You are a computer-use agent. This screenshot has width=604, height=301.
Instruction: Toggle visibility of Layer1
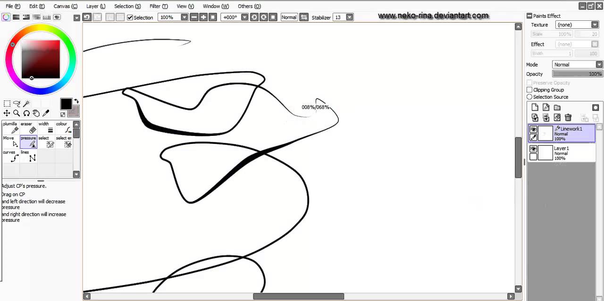tap(533, 149)
